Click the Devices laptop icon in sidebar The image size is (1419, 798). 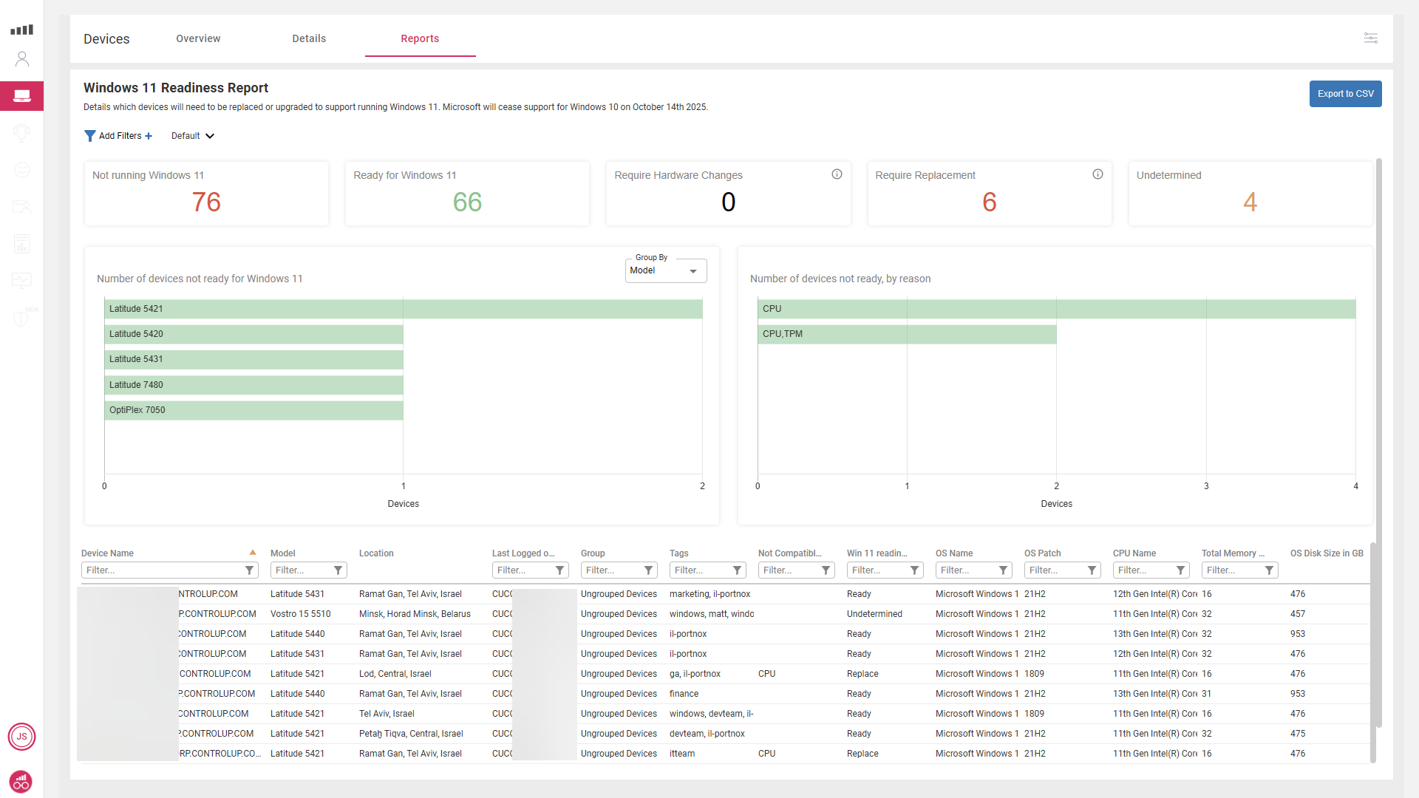point(22,96)
